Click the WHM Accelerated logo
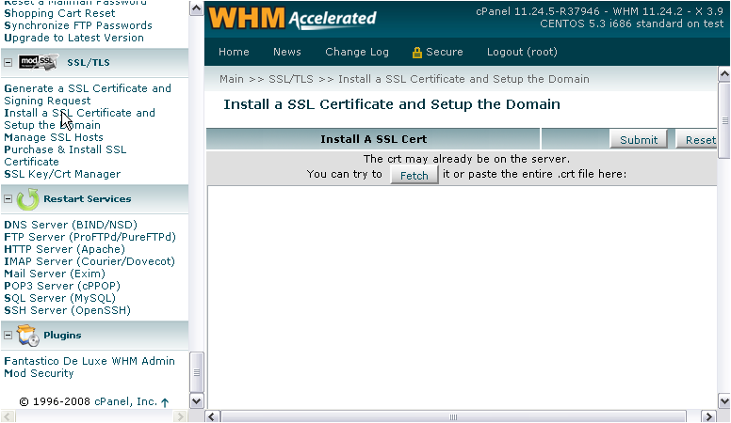This screenshot has height=423, width=731. point(292,19)
